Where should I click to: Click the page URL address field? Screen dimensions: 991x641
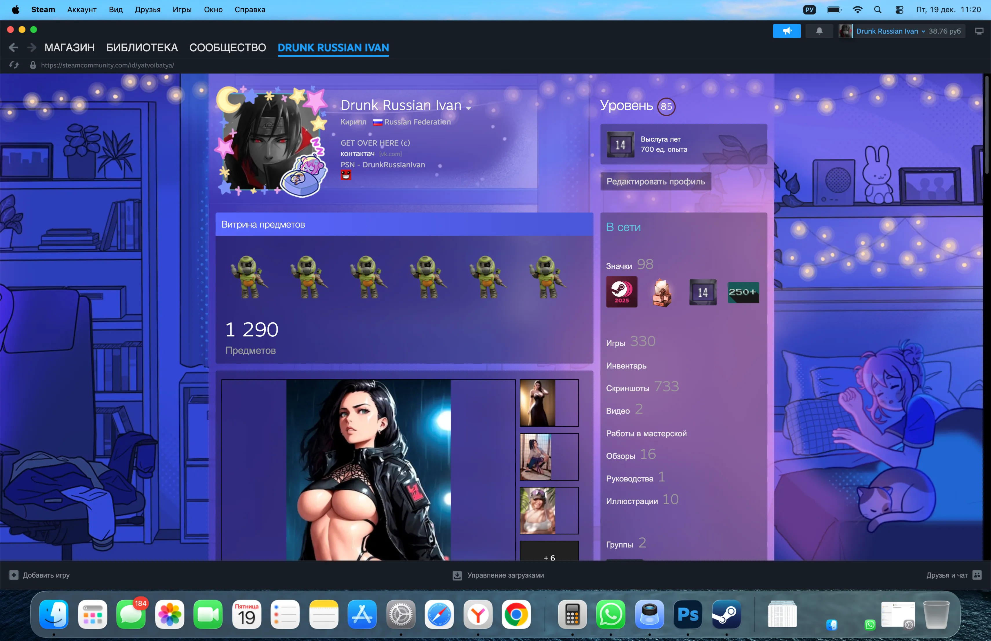pos(108,65)
